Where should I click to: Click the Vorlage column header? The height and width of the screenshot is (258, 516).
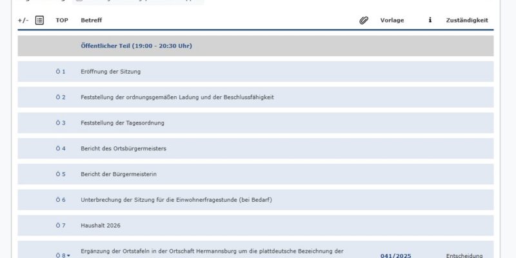(x=392, y=20)
